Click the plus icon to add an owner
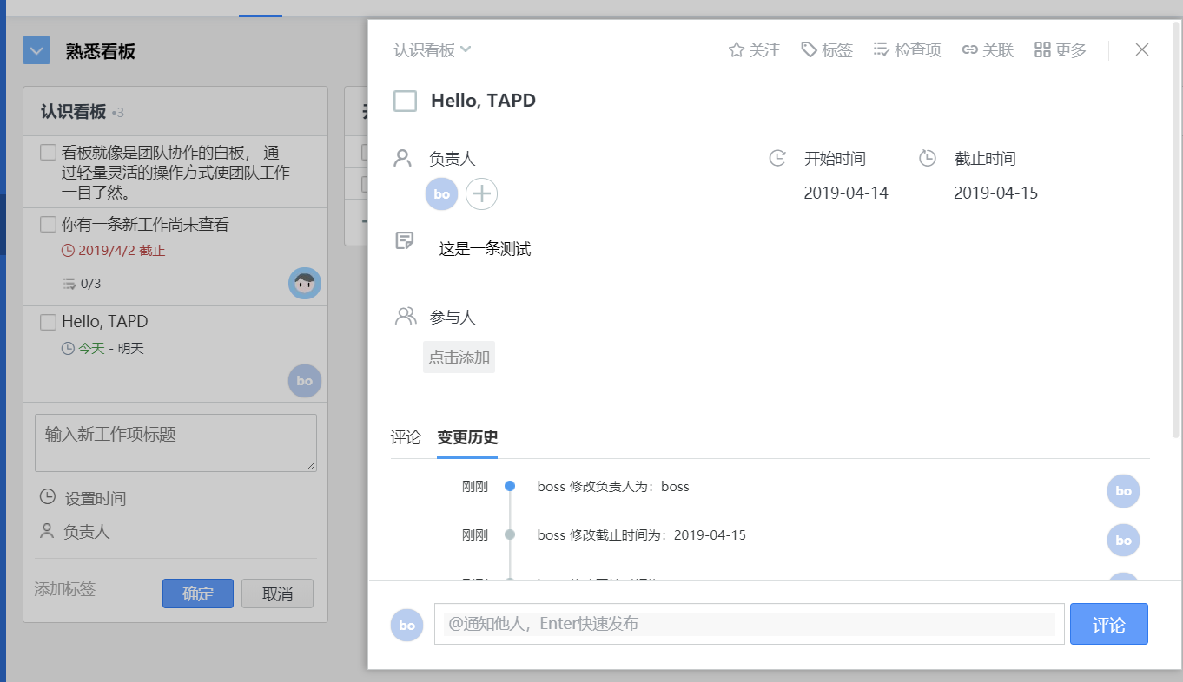Image resolution: width=1183 pixels, height=682 pixels. tap(481, 193)
